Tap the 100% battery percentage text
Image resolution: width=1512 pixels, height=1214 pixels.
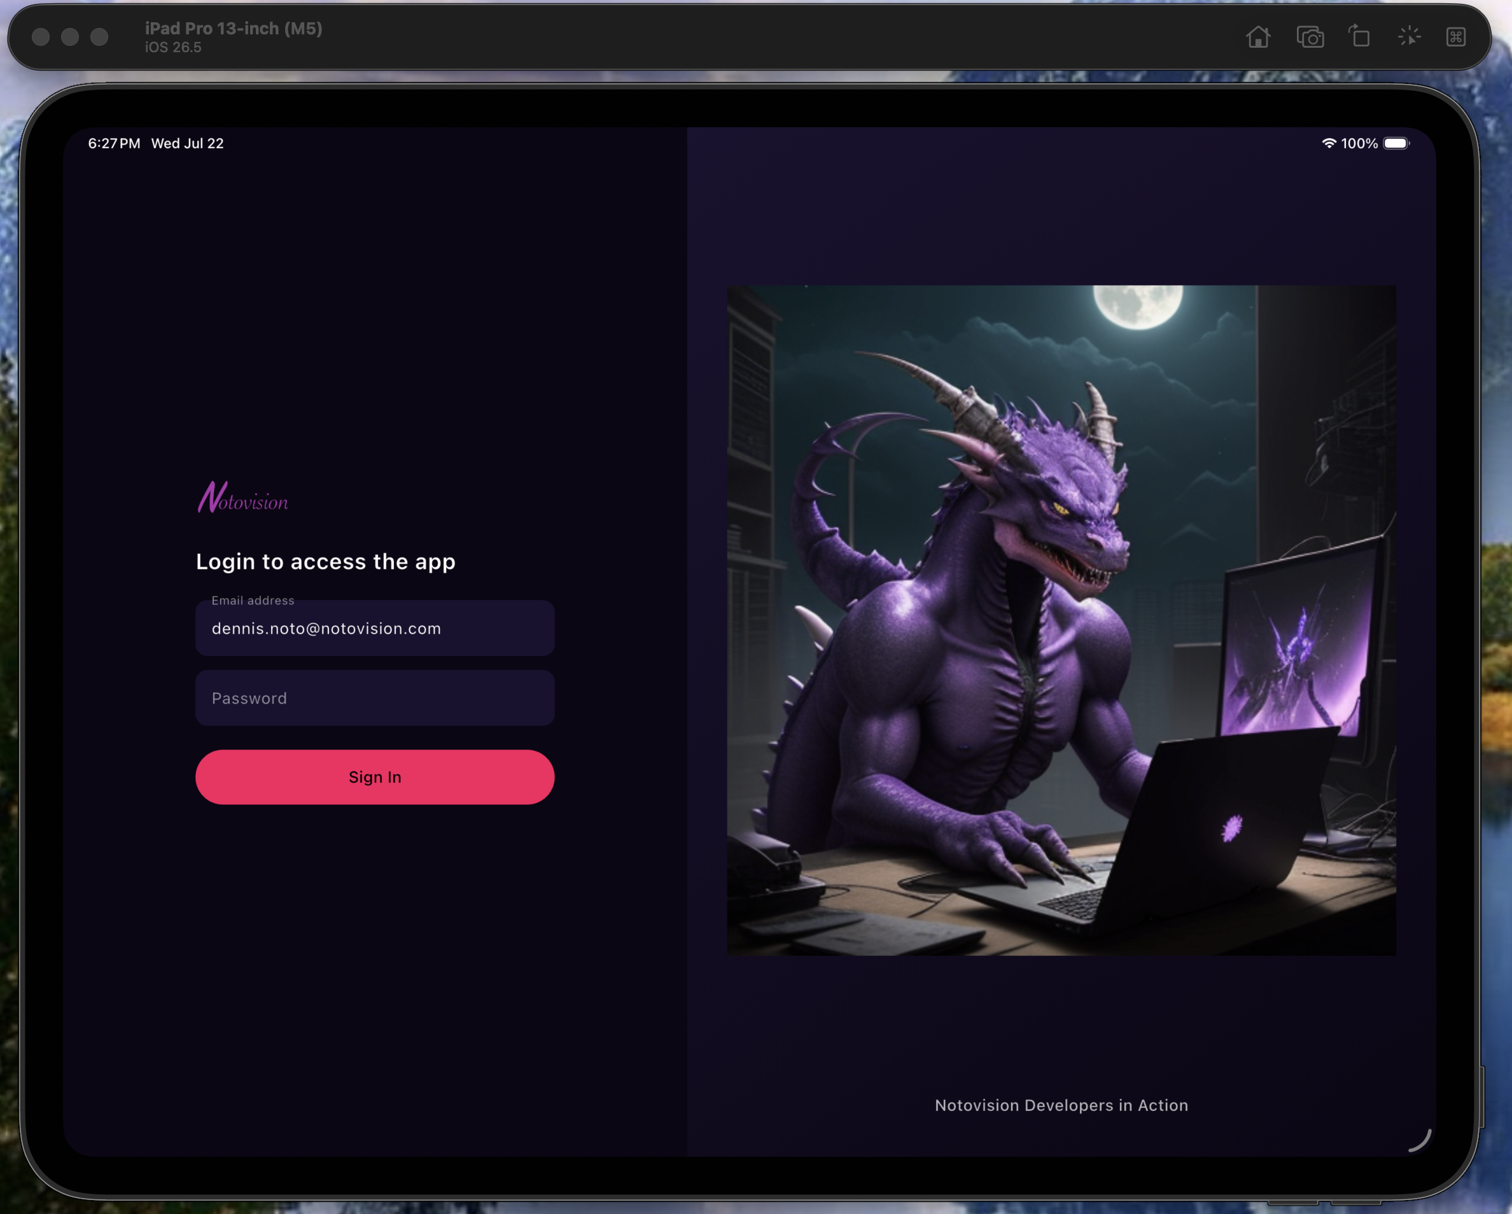pos(1359,143)
